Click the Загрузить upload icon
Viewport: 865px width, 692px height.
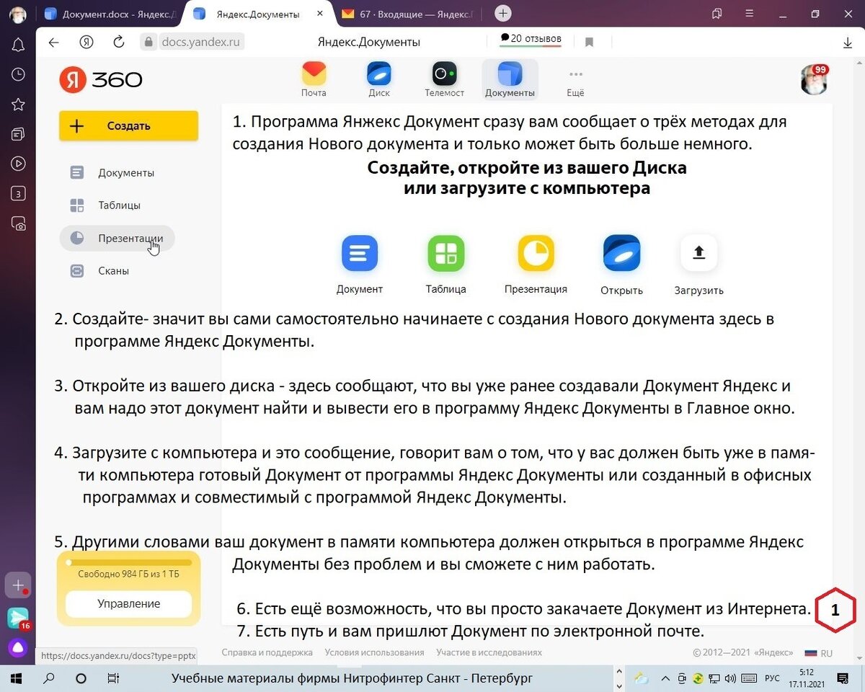pos(699,253)
